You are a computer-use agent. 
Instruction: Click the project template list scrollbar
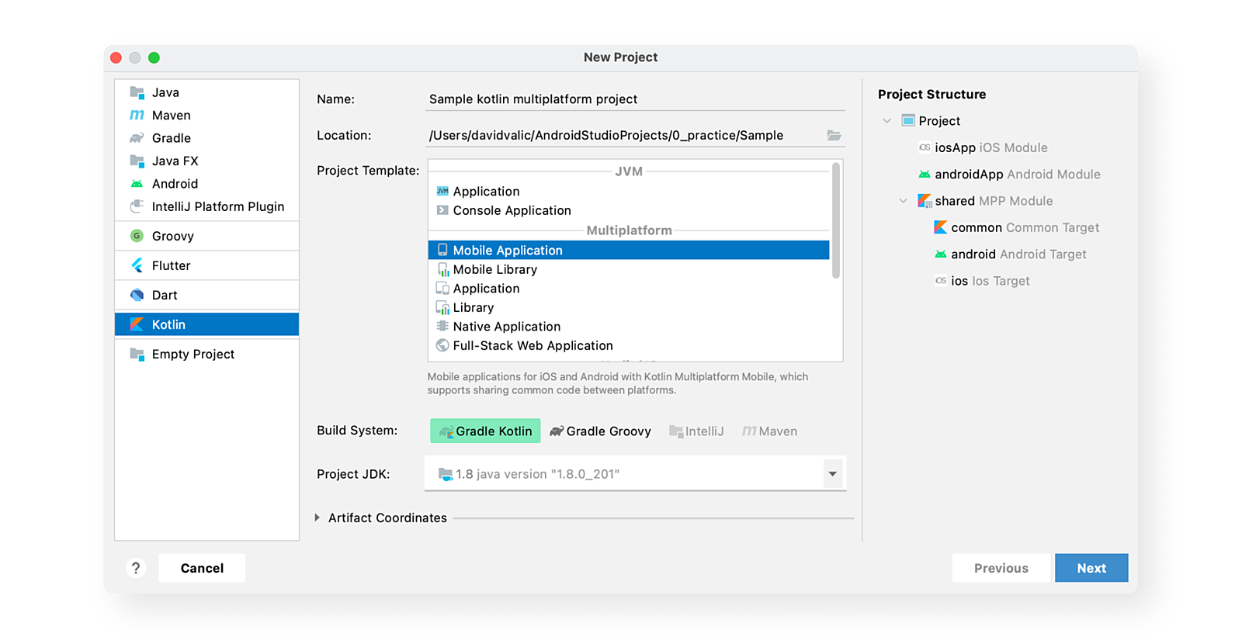836,221
